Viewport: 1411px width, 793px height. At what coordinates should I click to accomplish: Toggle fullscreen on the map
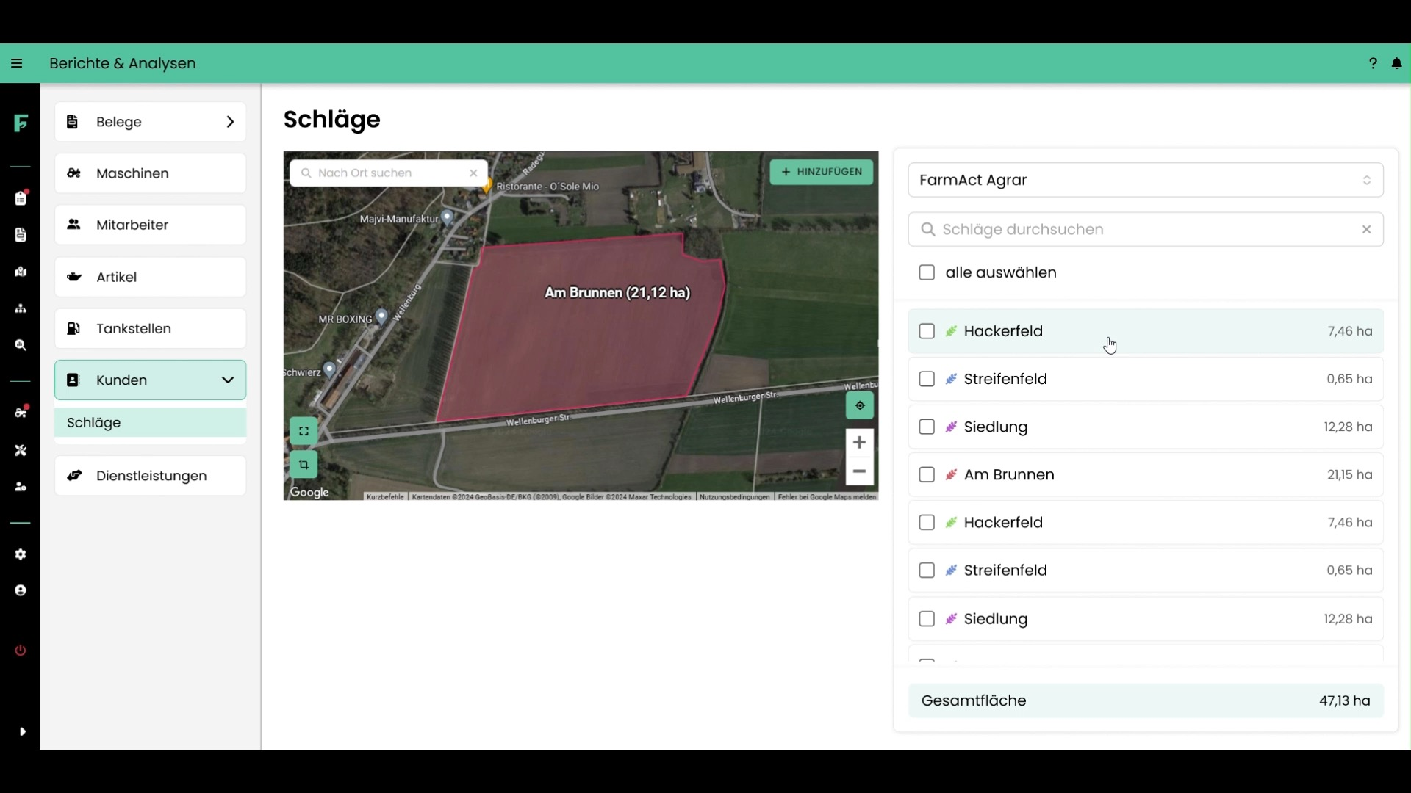tap(304, 431)
